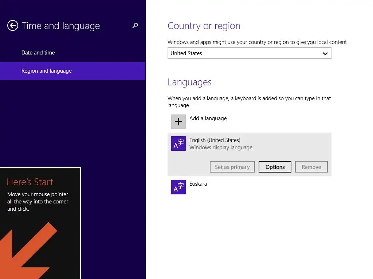373x279 pixels.
Task: Select the English (United States) language icon
Action: [x=178, y=143]
